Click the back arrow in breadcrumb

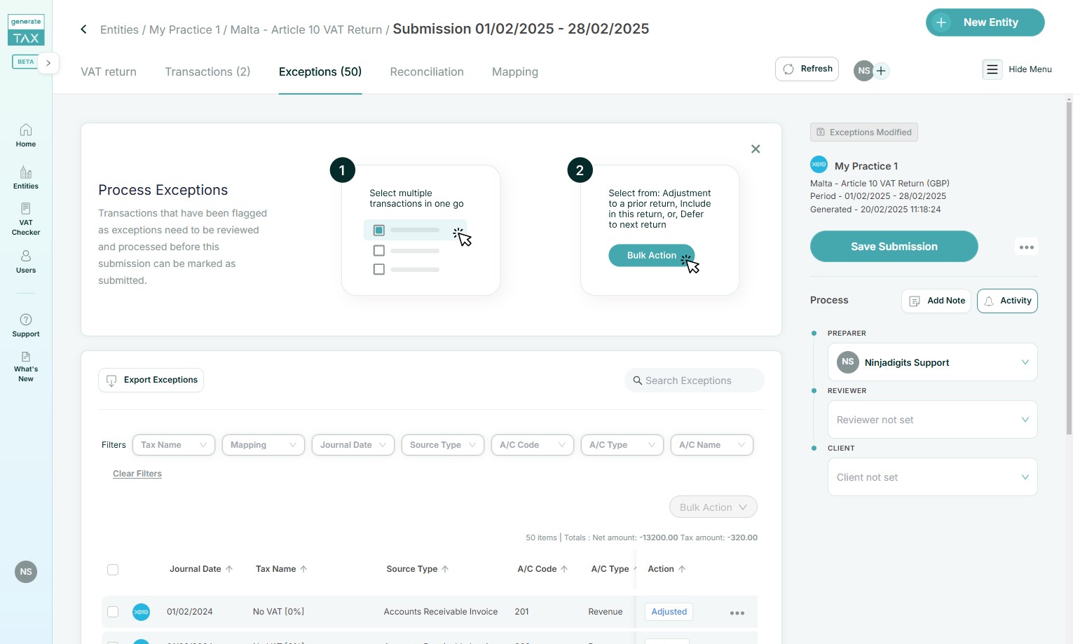[x=83, y=29]
